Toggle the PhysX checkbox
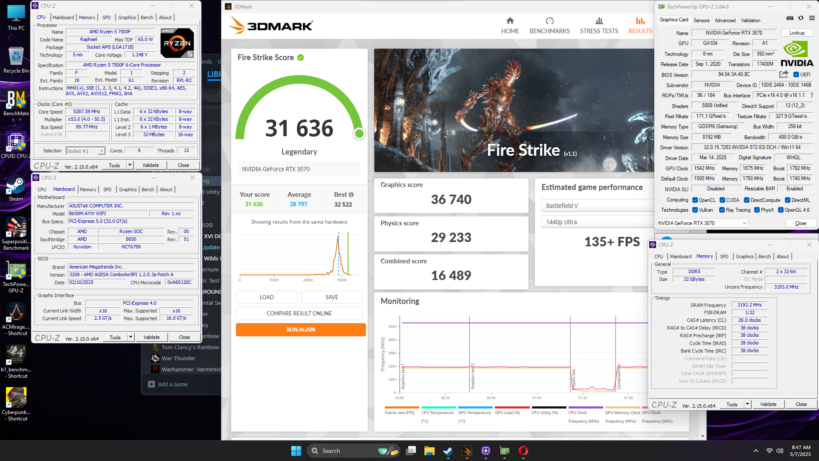The image size is (819, 461). [x=757, y=210]
